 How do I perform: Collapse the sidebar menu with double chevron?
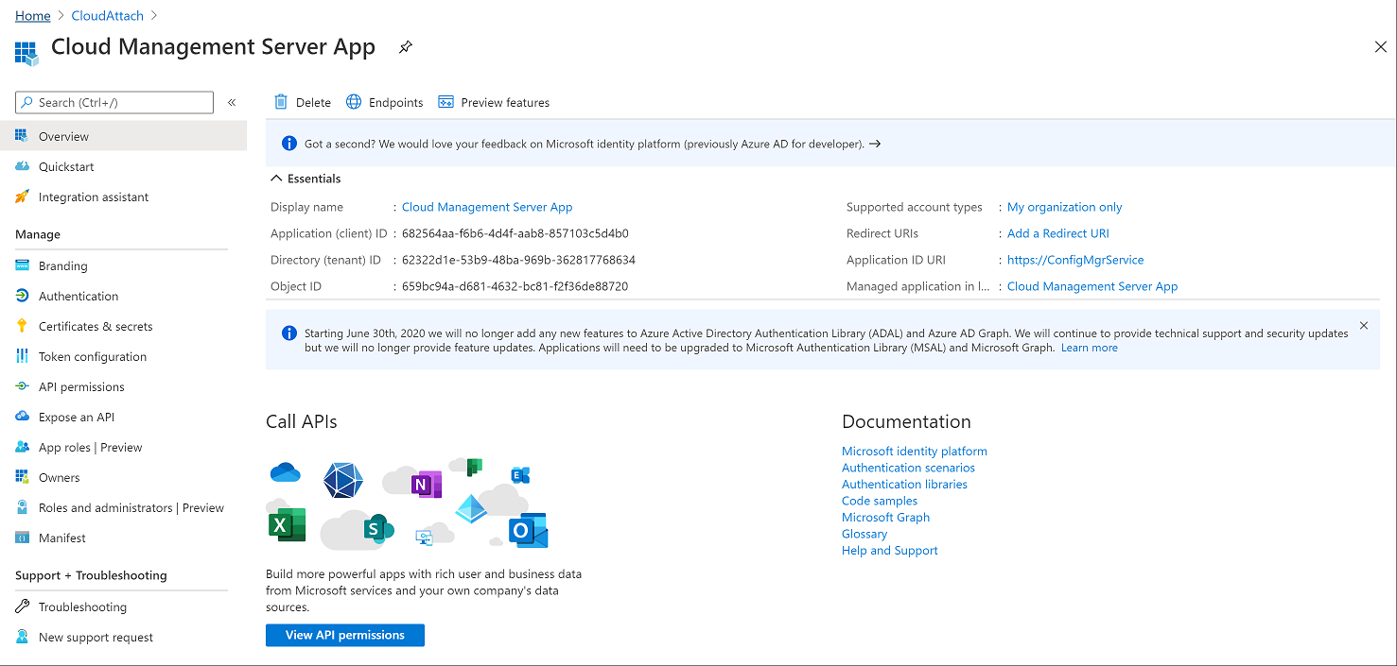[232, 102]
